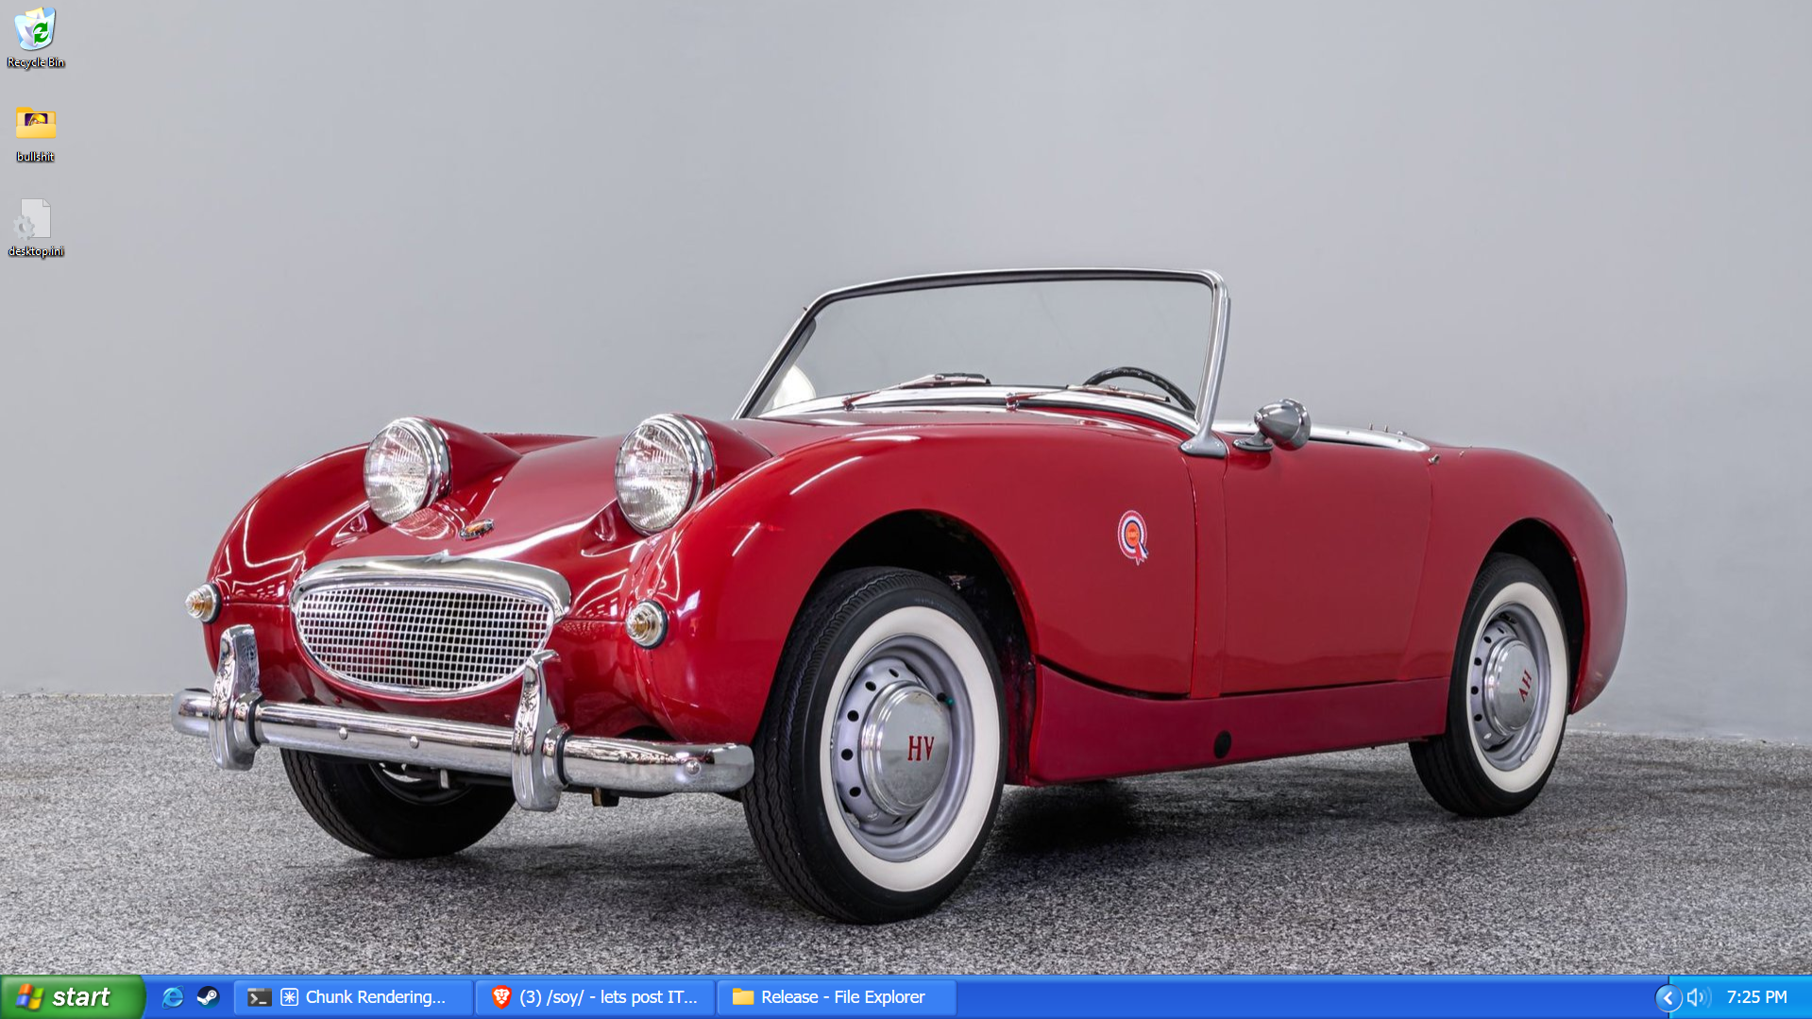Expand hidden system tray icons chevron

point(1668,997)
